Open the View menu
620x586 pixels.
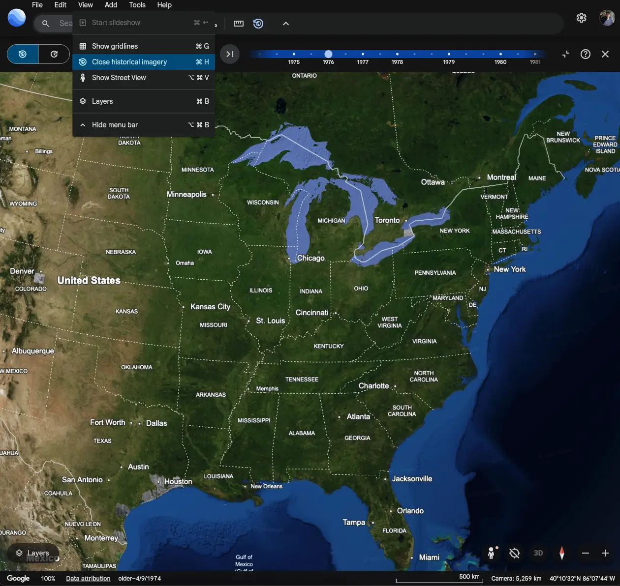85,5
